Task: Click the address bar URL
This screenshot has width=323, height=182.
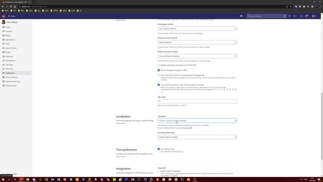Action: pyautogui.click(x=34, y=7)
